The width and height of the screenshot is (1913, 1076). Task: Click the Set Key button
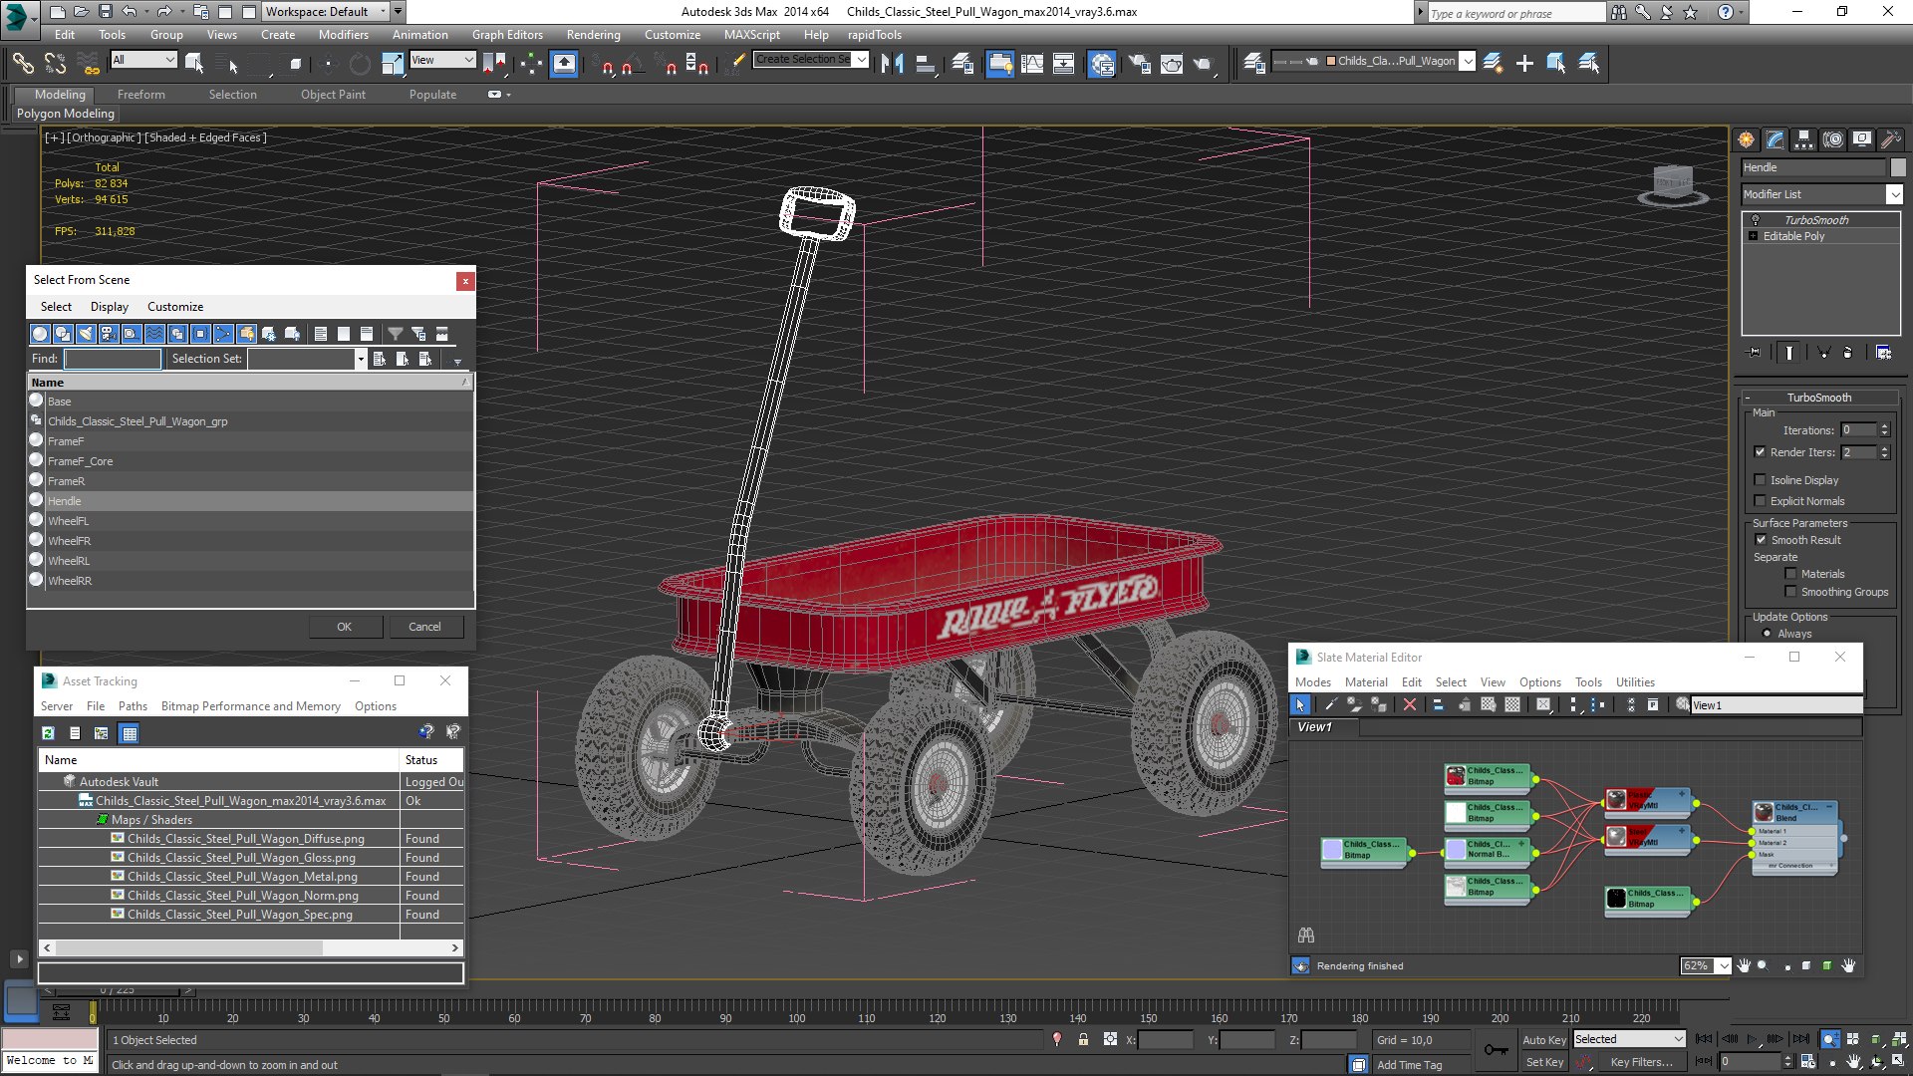(1544, 1062)
